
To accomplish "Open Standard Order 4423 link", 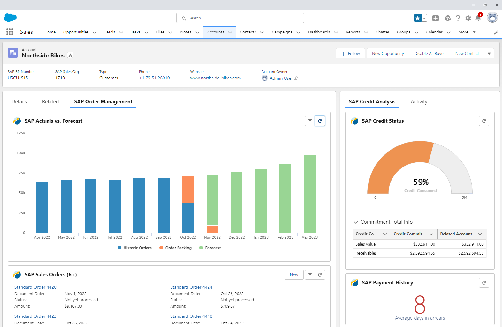I will (x=35, y=316).
